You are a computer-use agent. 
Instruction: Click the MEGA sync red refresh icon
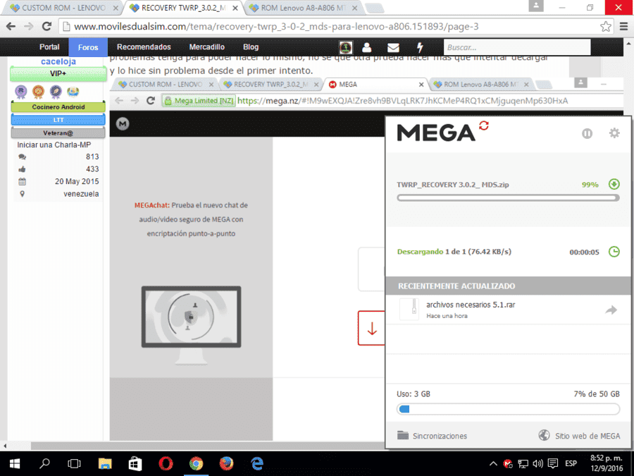point(483,126)
